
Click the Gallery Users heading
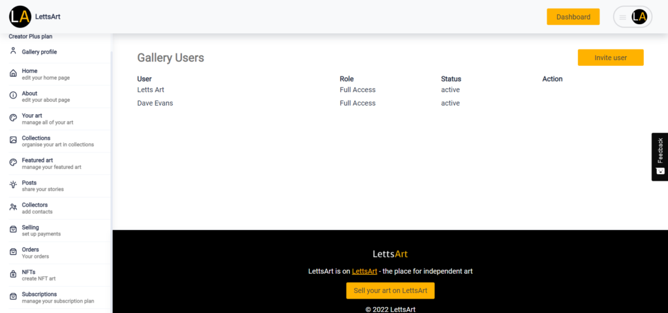click(x=170, y=58)
